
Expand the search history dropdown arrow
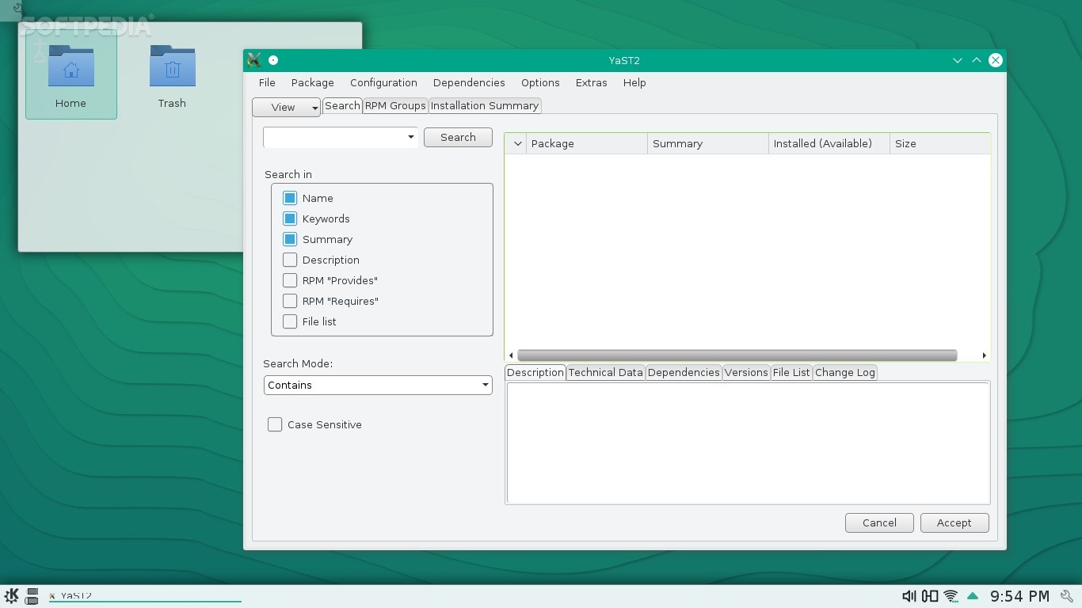click(x=410, y=137)
